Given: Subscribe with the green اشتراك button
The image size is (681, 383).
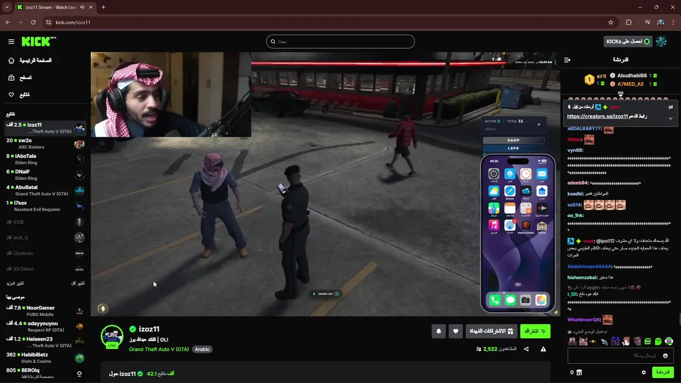Looking at the screenshot, I should pyautogui.click(x=535, y=331).
